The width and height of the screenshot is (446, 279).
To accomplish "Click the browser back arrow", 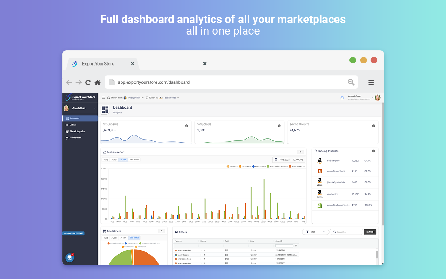I will coord(69,82).
